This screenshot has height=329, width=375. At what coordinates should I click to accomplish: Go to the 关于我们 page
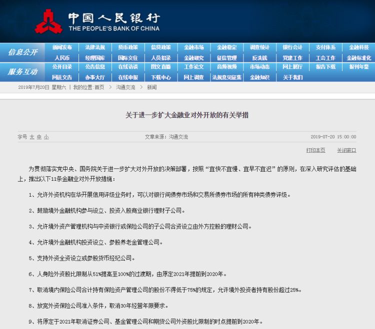[292, 77]
